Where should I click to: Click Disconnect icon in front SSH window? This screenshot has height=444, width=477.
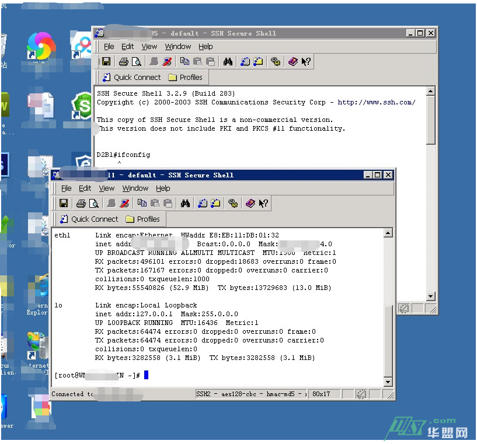124,203
